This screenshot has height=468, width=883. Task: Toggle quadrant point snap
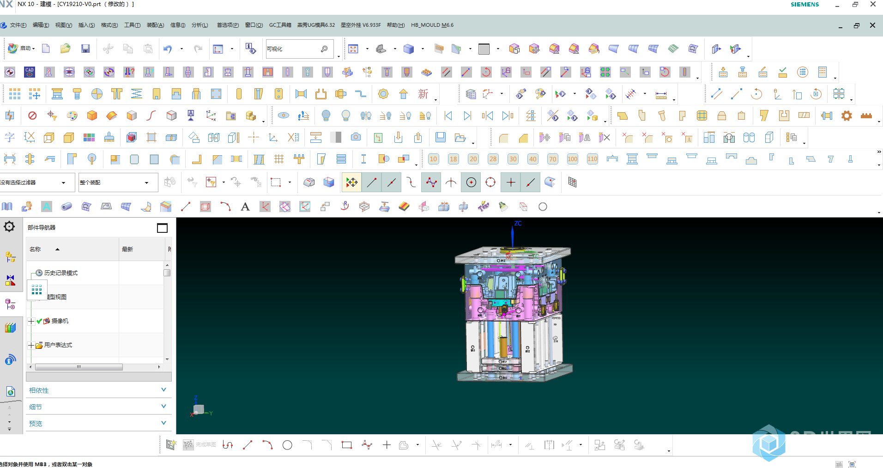click(490, 182)
